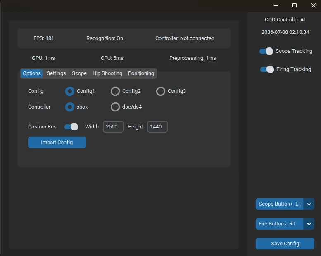Click the Height input field

coord(157,127)
